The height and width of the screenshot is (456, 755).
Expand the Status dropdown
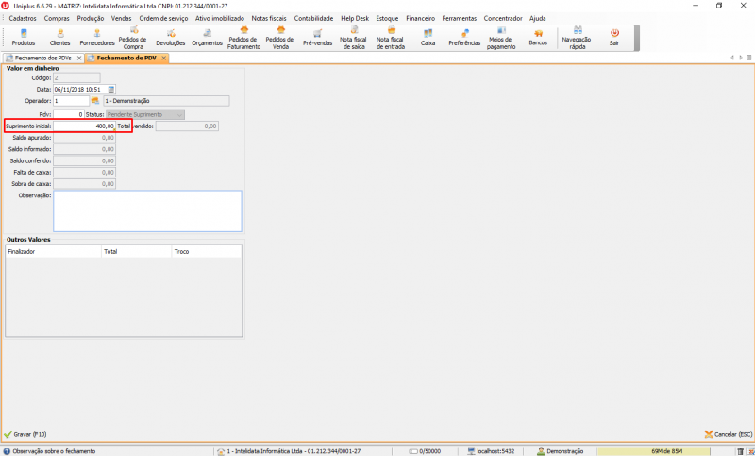[x=180, y=114]
